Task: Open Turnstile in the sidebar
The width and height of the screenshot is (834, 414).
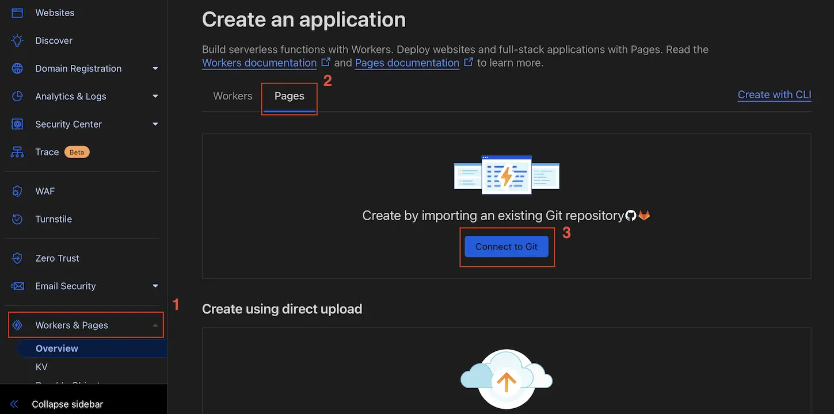Action: pyautogui.click(x=54, y=219)
